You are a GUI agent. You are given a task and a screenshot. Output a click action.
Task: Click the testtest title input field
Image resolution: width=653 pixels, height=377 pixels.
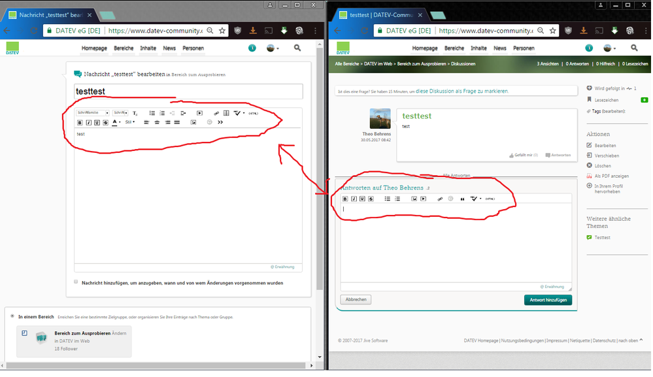pyautogui.click(x=188, y=91)
